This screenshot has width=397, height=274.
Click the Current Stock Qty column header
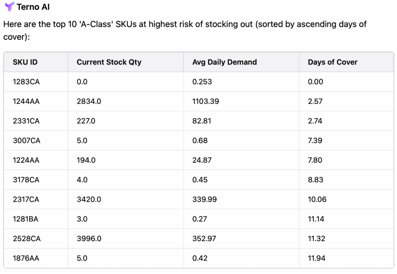(x=109, y=62)
